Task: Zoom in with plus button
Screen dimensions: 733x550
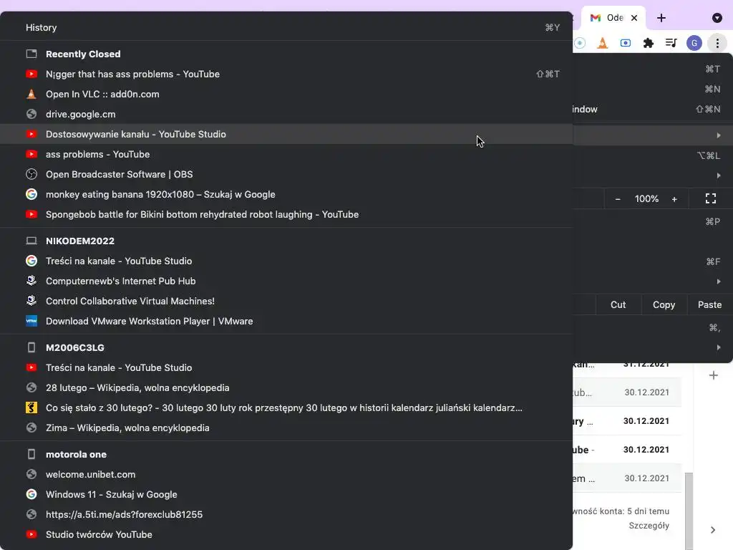Action: coord(674,199)
